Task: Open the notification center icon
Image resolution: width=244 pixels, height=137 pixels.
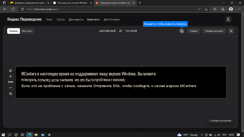Action: 238,135
